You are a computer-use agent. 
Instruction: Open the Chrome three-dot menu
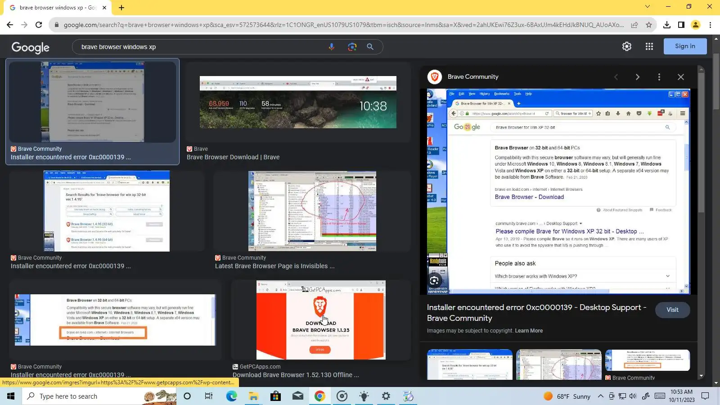coord(710,25)
